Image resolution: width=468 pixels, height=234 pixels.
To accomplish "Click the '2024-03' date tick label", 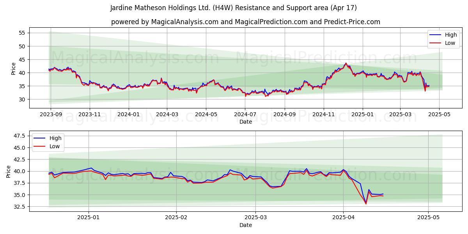I will 167,114.
